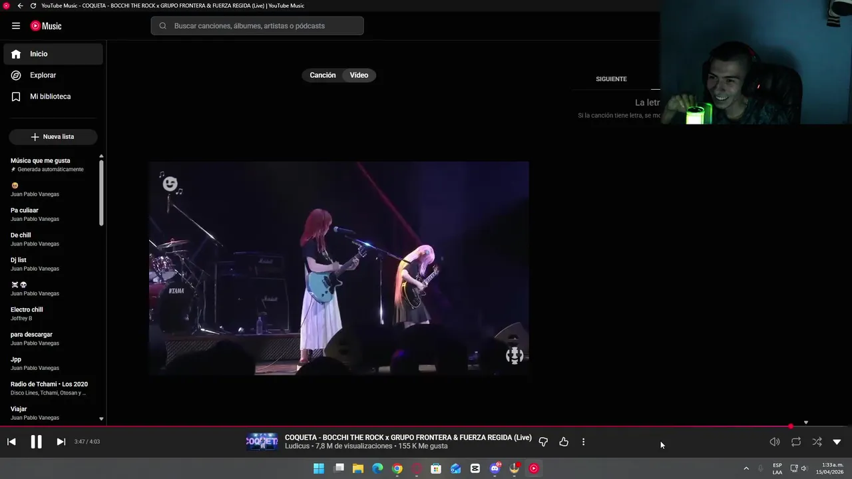
Task: Toggle shuffle mode
Action: tap(817, 442)
